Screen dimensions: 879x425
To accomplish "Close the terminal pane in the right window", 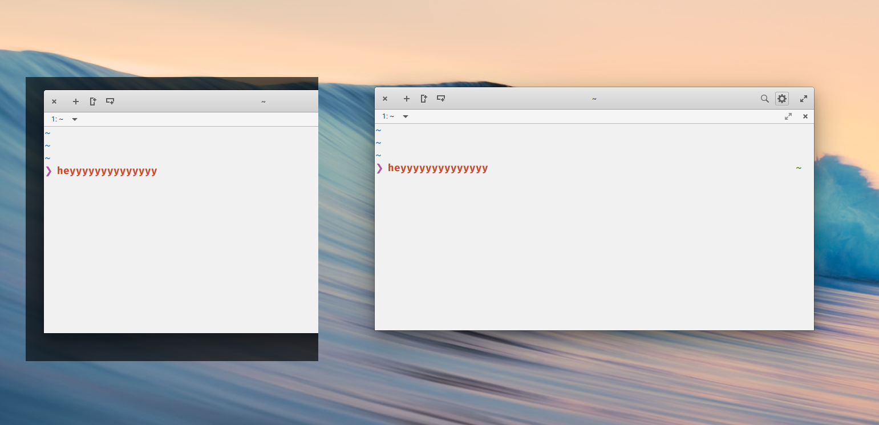I will (x=805, y=116).
